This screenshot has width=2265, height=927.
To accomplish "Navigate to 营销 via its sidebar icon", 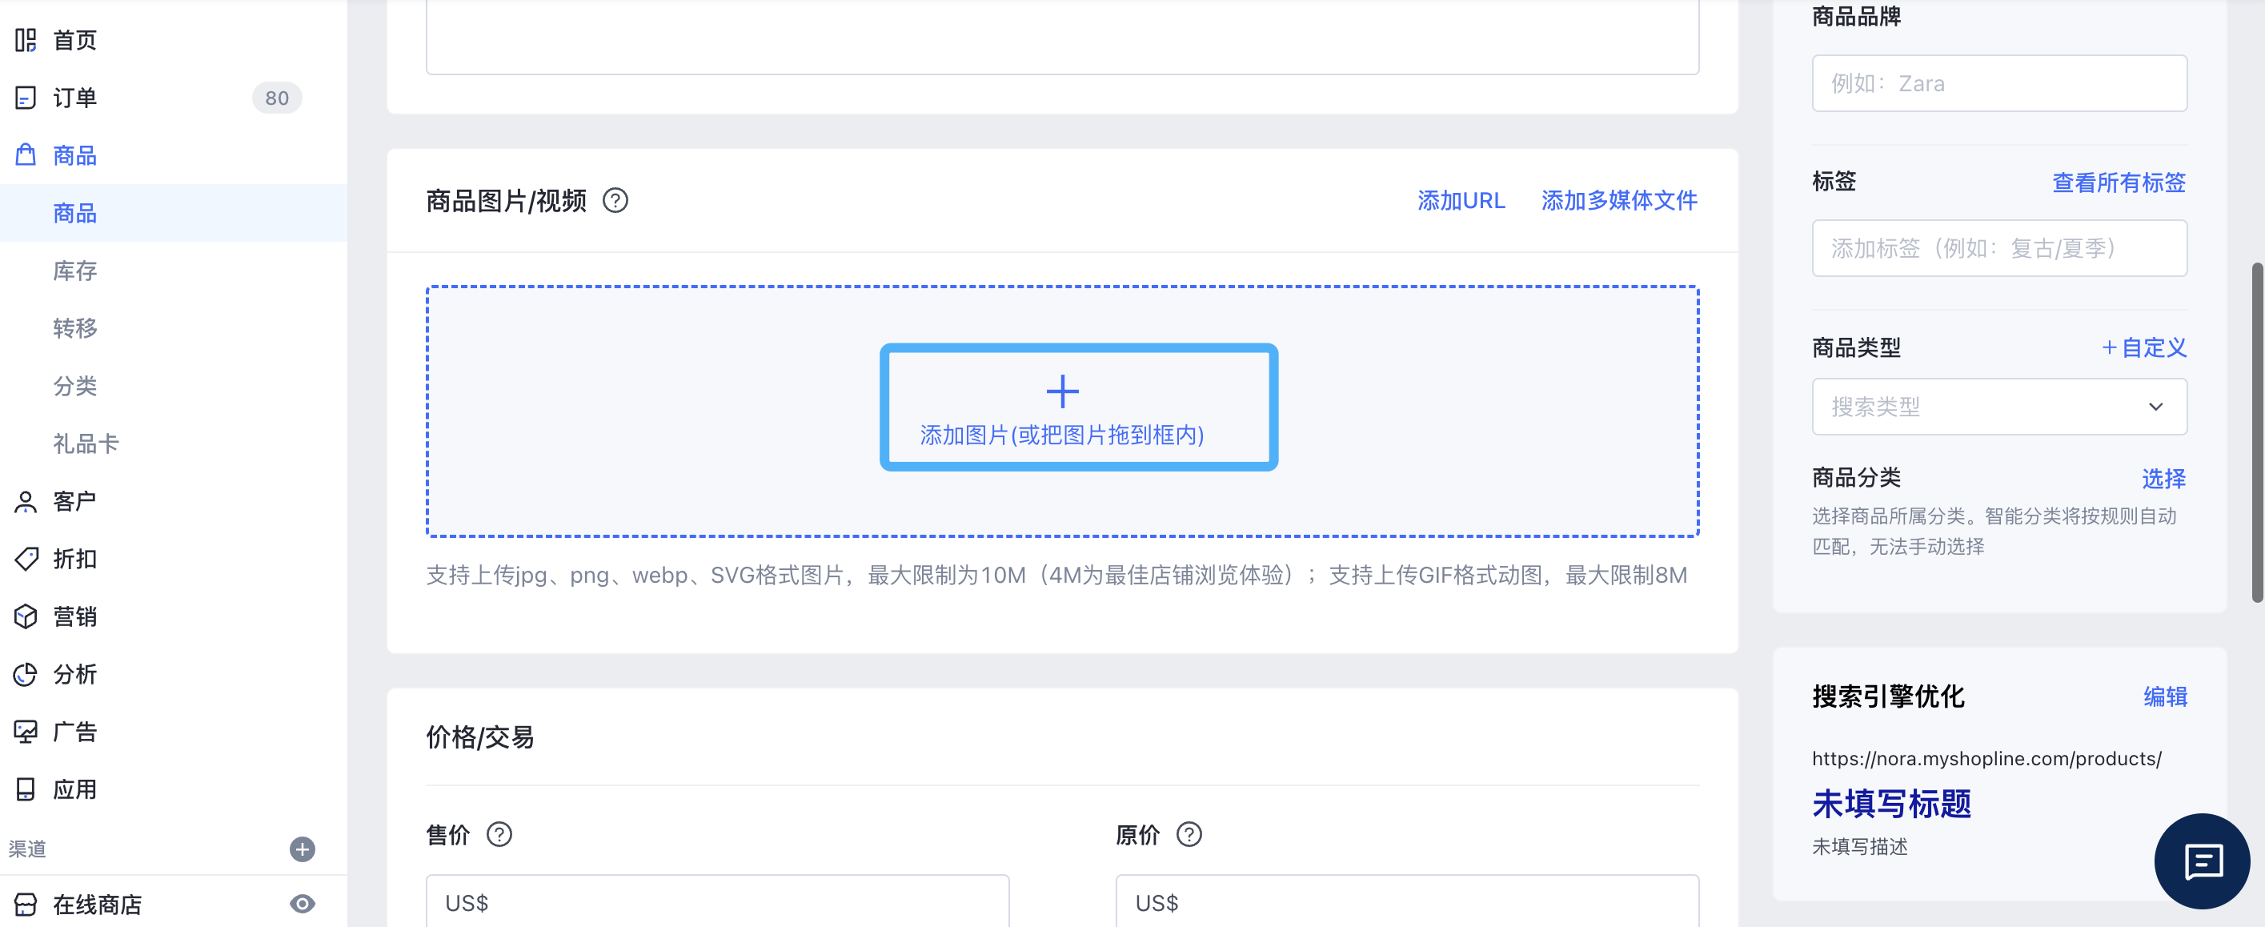I will pos(26,616).
